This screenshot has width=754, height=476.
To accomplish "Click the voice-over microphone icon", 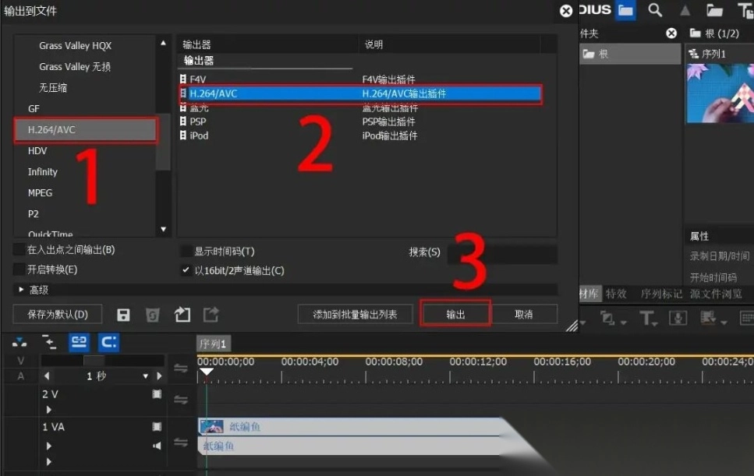I will coord(678,318).
